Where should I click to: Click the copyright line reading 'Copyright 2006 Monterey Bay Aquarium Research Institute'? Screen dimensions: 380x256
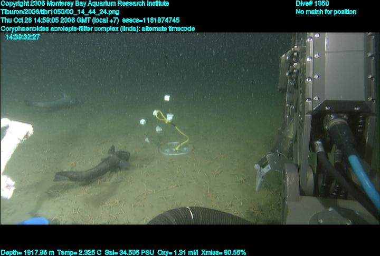coord(85,4)
